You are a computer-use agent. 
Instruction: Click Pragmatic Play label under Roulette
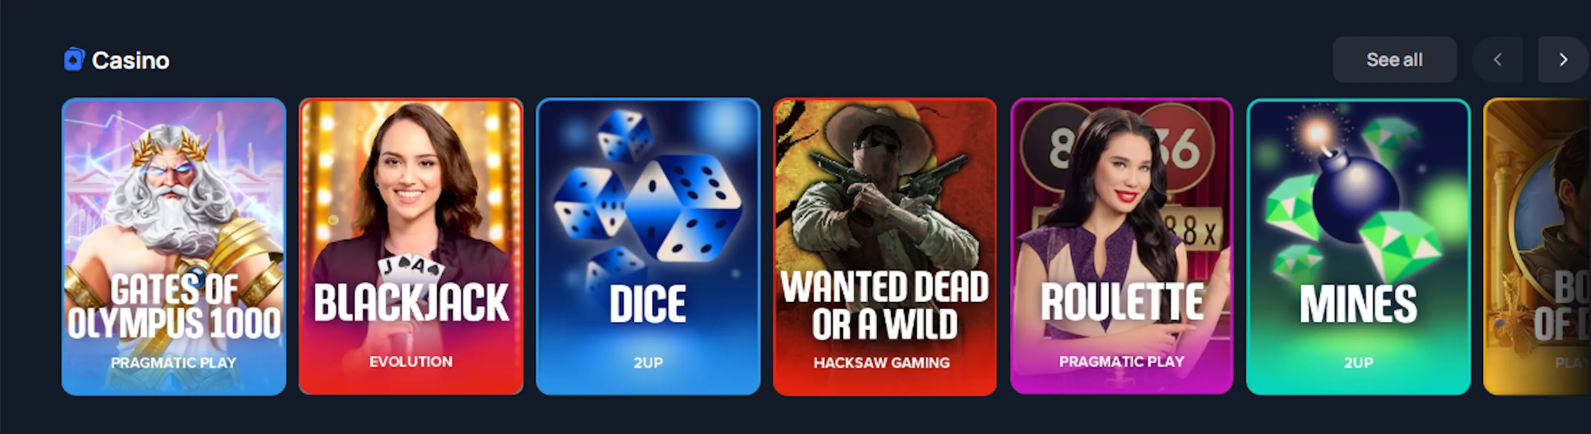click(1122, 362)
